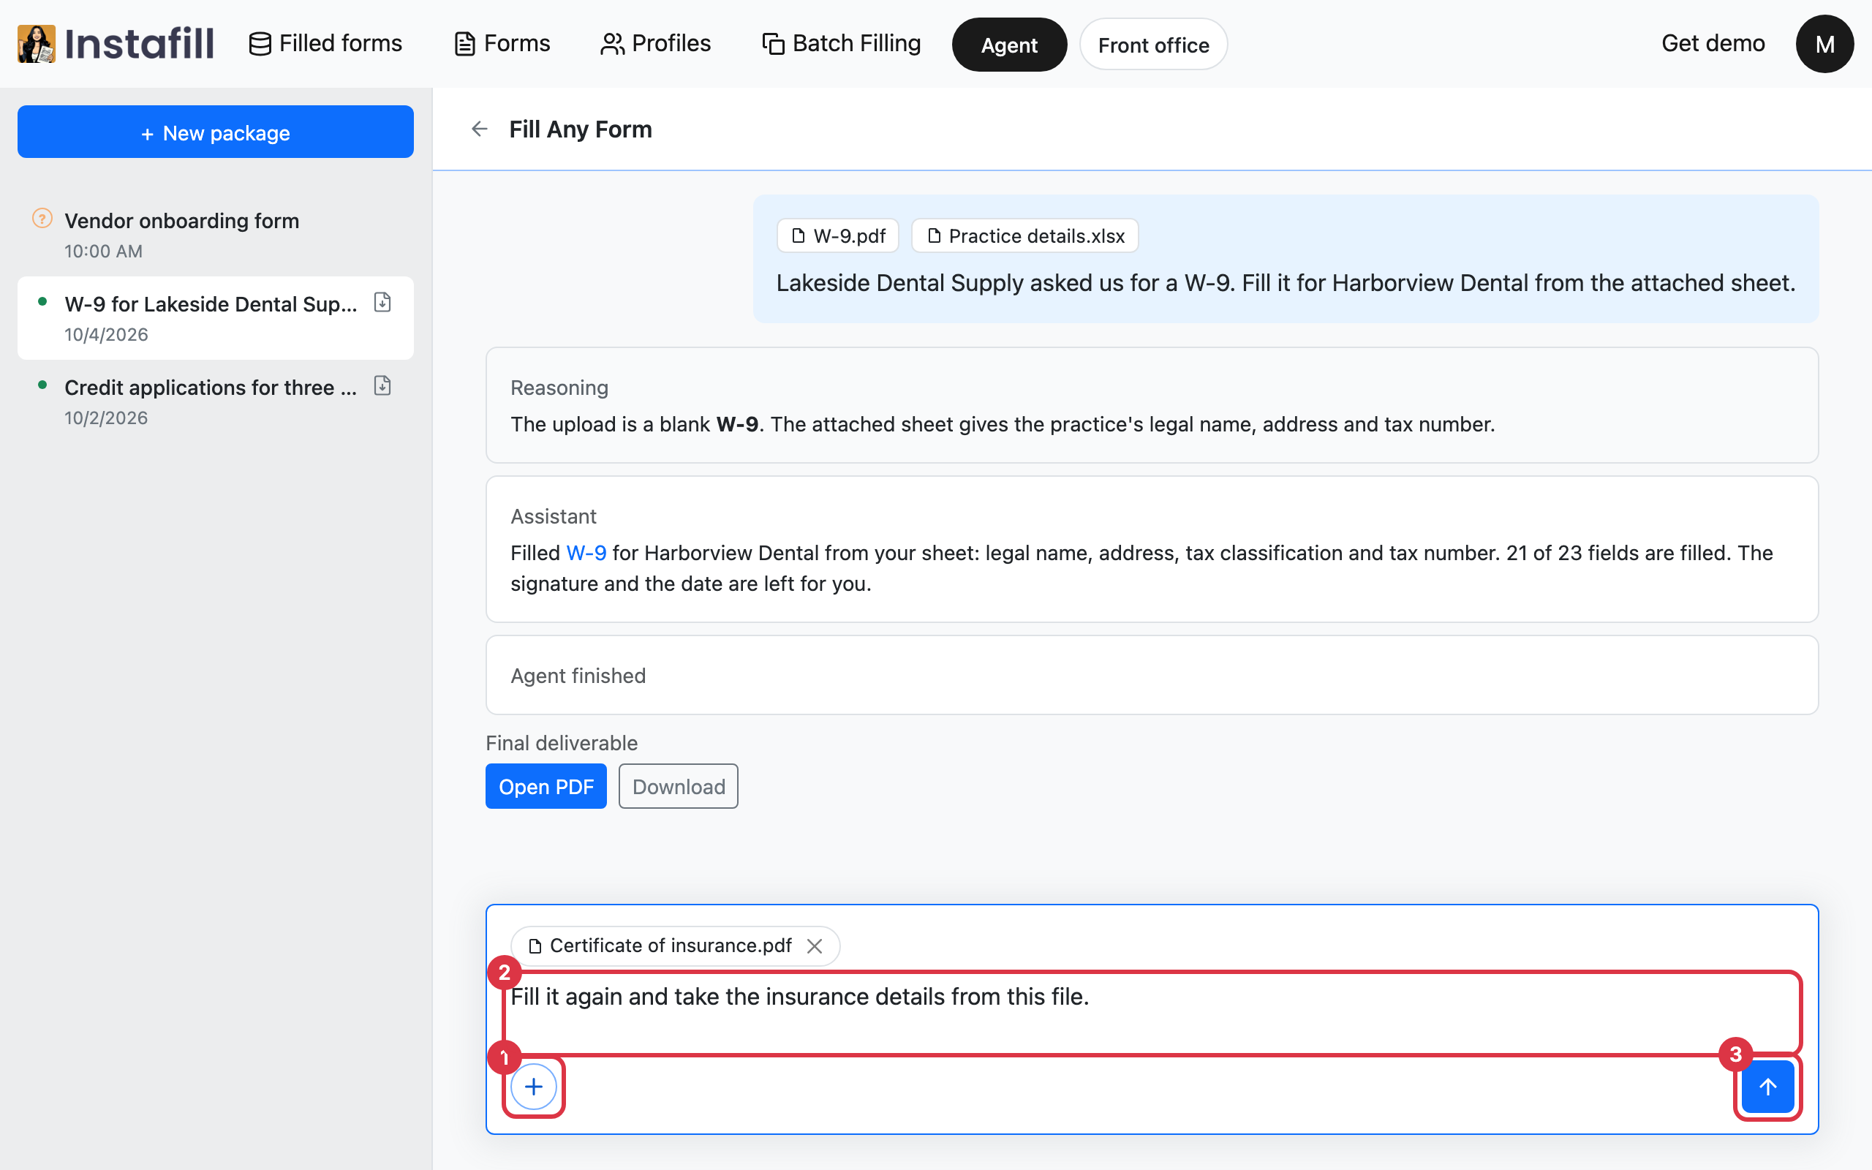
Task: Download file icon on W-9 Lakeside package
Action: click(x=382, y=303)
